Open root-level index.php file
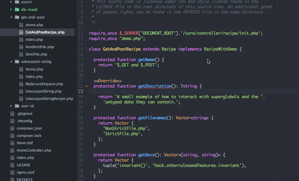The image size is (299, 181). pyautogui.click(x=25, y=158)
